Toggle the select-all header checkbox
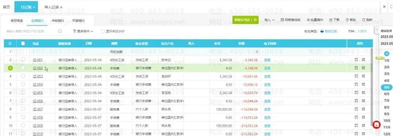 [x=23, y=44]
